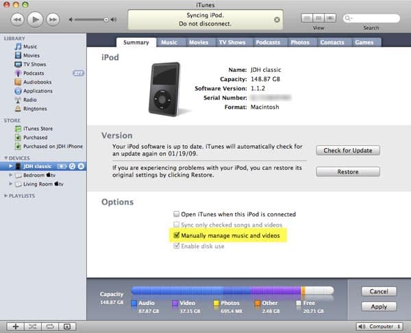Screen dimensions: 411x333
Task: Switch to the Games tab
Action: point(364,42)
